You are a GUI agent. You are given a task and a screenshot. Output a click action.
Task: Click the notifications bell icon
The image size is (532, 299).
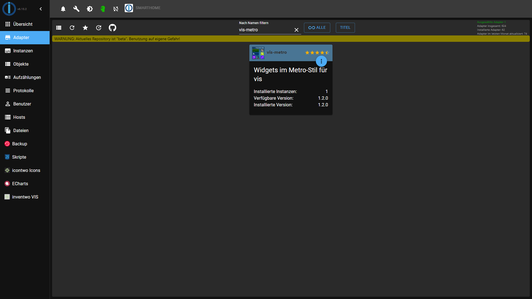click(x=63, y=9)
